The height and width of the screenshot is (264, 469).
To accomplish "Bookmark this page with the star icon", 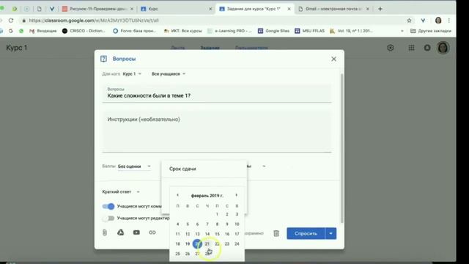I will pyautogui.click(x=409, y=21).
